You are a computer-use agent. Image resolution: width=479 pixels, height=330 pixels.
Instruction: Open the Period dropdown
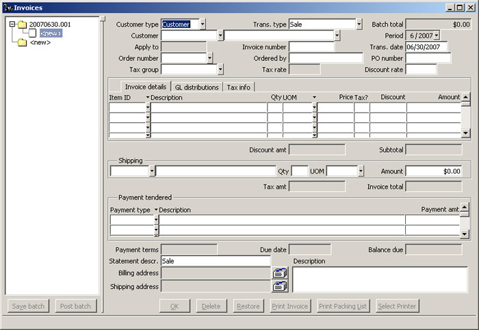(437, 36)
